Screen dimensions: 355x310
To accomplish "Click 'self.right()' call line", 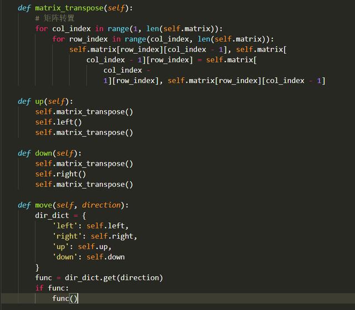I will coord(60,174).
